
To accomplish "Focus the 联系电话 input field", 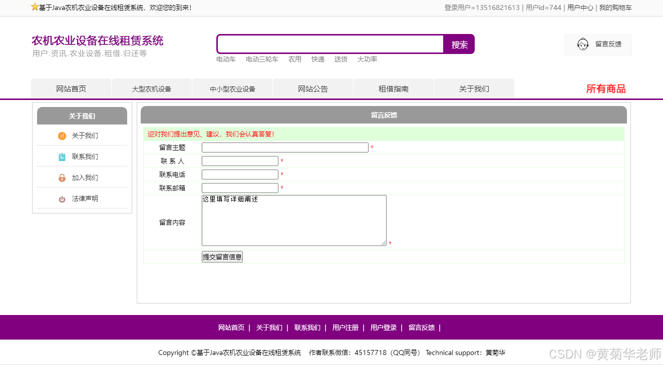I will click(240, 174).
